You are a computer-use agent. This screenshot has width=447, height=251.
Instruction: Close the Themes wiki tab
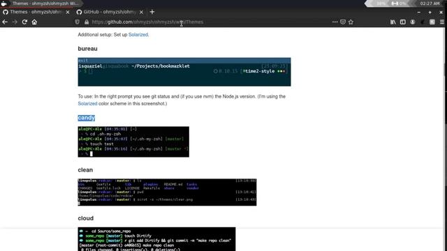point(68,13)
